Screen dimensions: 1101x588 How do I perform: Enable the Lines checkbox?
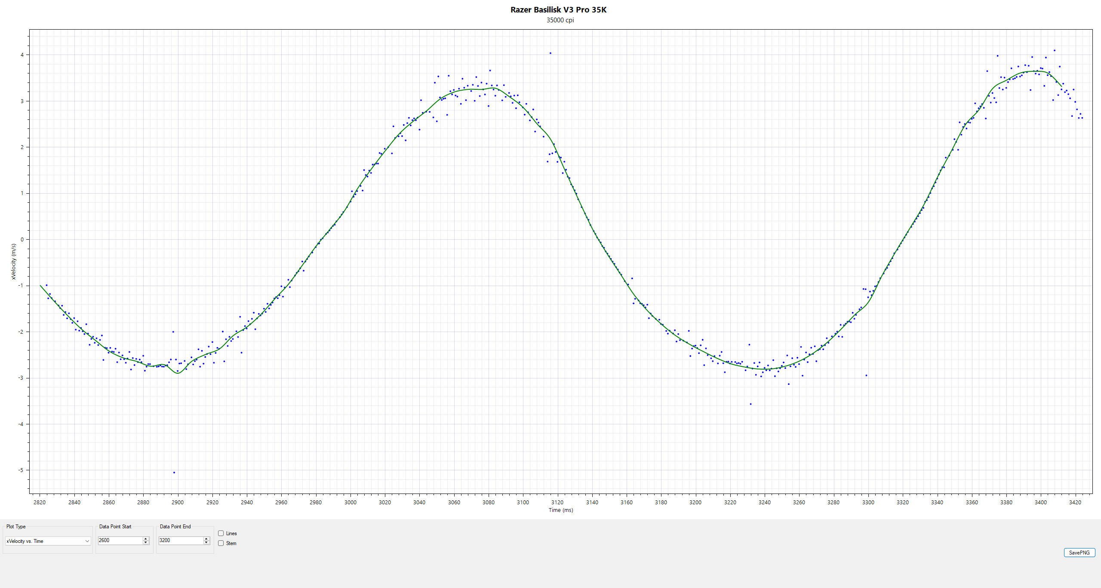pos(221,533)
